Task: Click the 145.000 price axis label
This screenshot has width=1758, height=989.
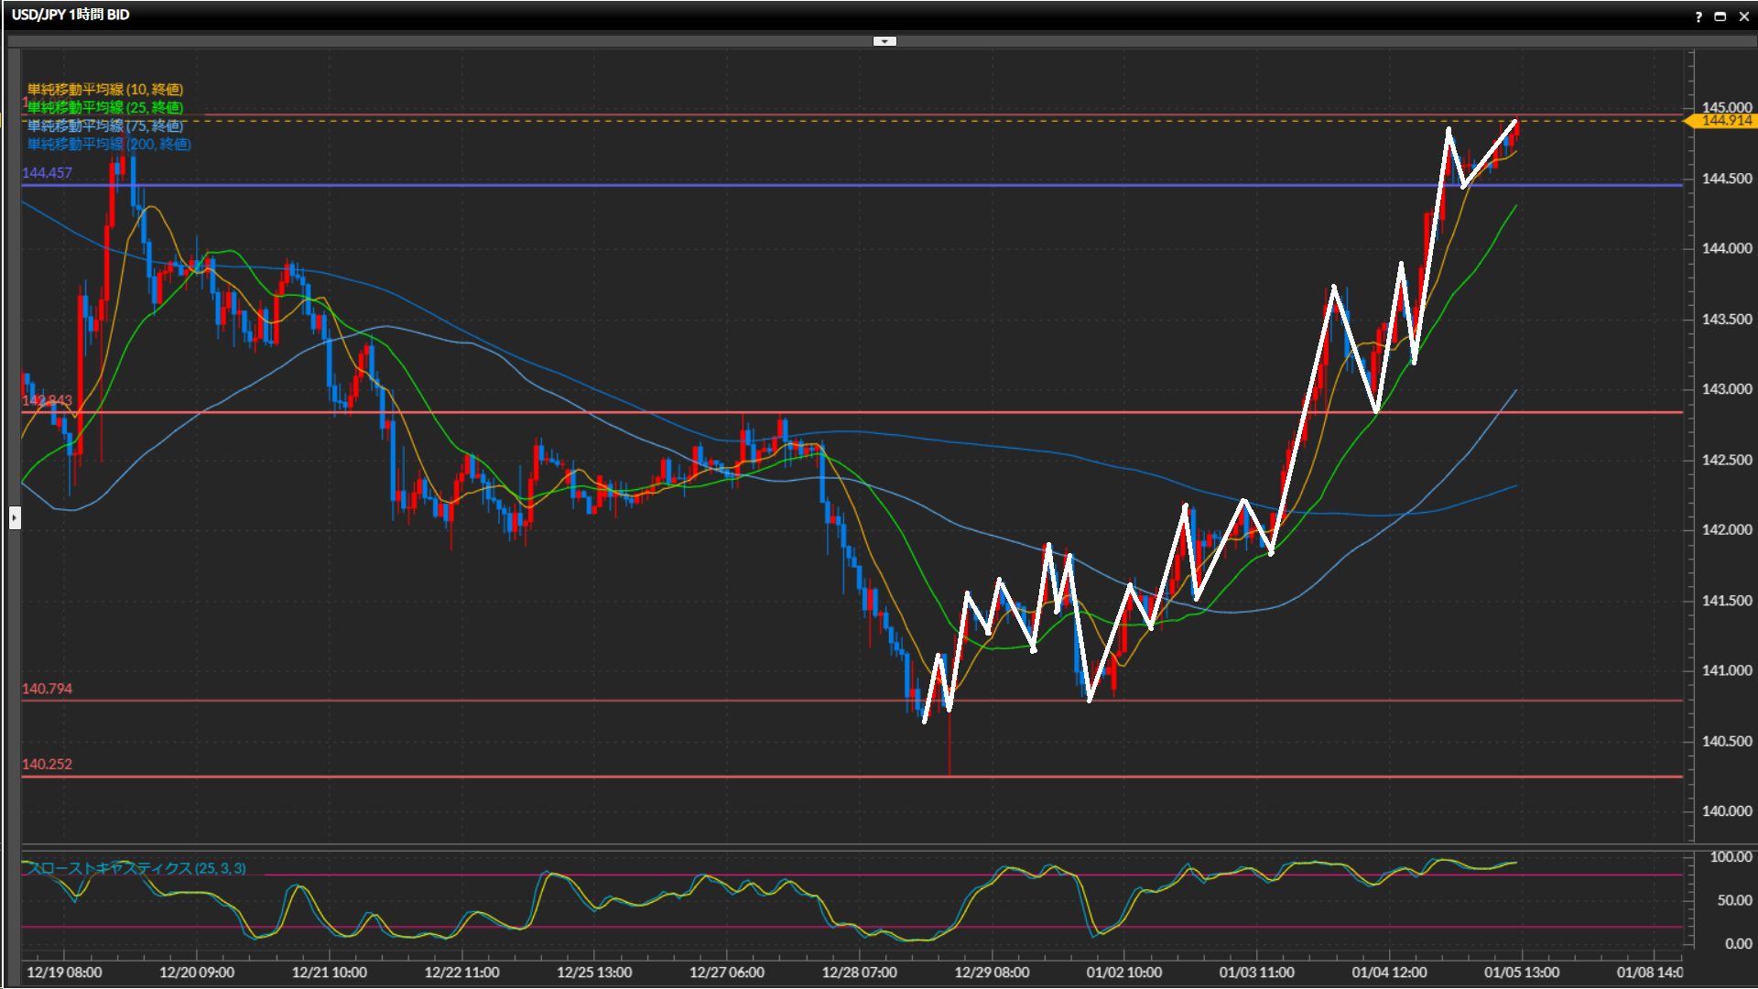Action: click(1727, 107)
